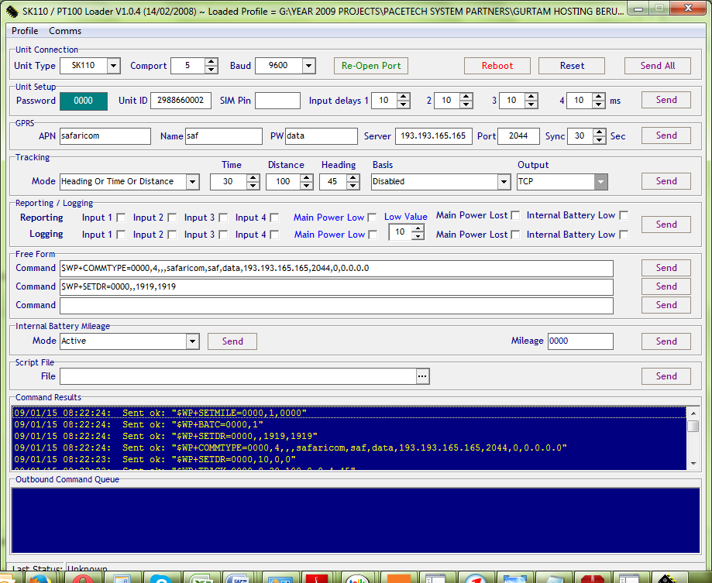Increase the Comport number with up arrow
The height and width of the screenshot is (583, 712).
212,62
